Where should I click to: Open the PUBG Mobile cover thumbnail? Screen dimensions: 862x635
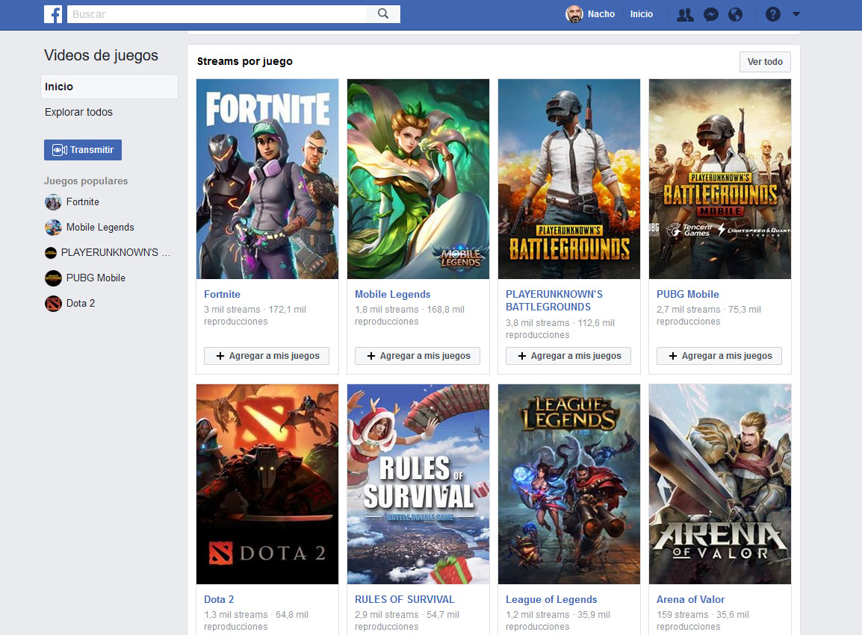719,179
